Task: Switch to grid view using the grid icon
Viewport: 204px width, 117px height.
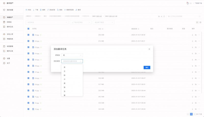Action: (200, 22)
